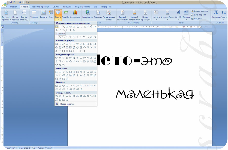Screen dimensions: 228x150
Task: Add a Гиперссылка hyperlink
Action: [x=88, y=14]
